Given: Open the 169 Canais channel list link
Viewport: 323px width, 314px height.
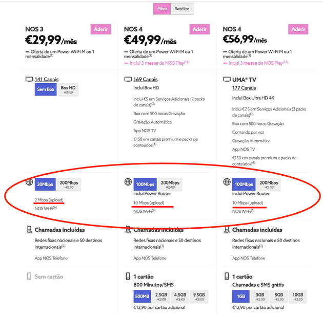Looking at the screenshot, I should pyautogui.click(x=145, y=79).
